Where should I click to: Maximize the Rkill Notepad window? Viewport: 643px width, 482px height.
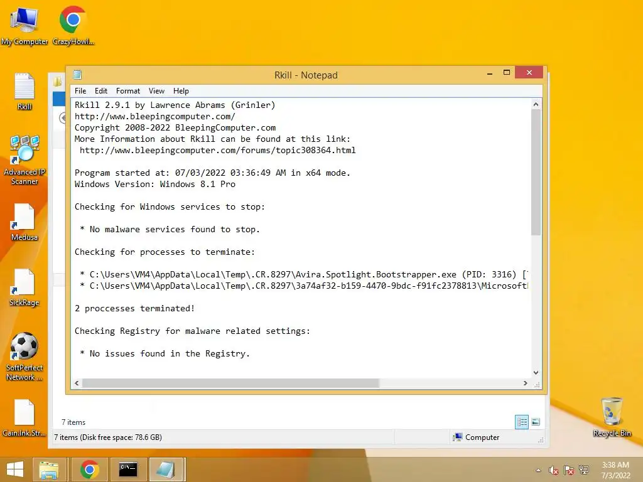507,73
